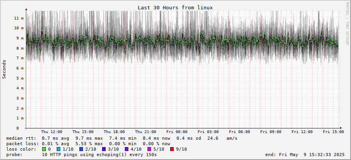The height and width of the screenshot is (160, 351).
Task: Click the 'median rtt:' legend label
Action: click(x=21, y=139)
